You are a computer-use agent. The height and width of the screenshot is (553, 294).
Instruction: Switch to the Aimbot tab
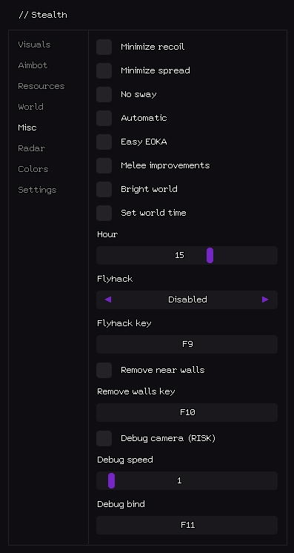[x=33, y=65]
